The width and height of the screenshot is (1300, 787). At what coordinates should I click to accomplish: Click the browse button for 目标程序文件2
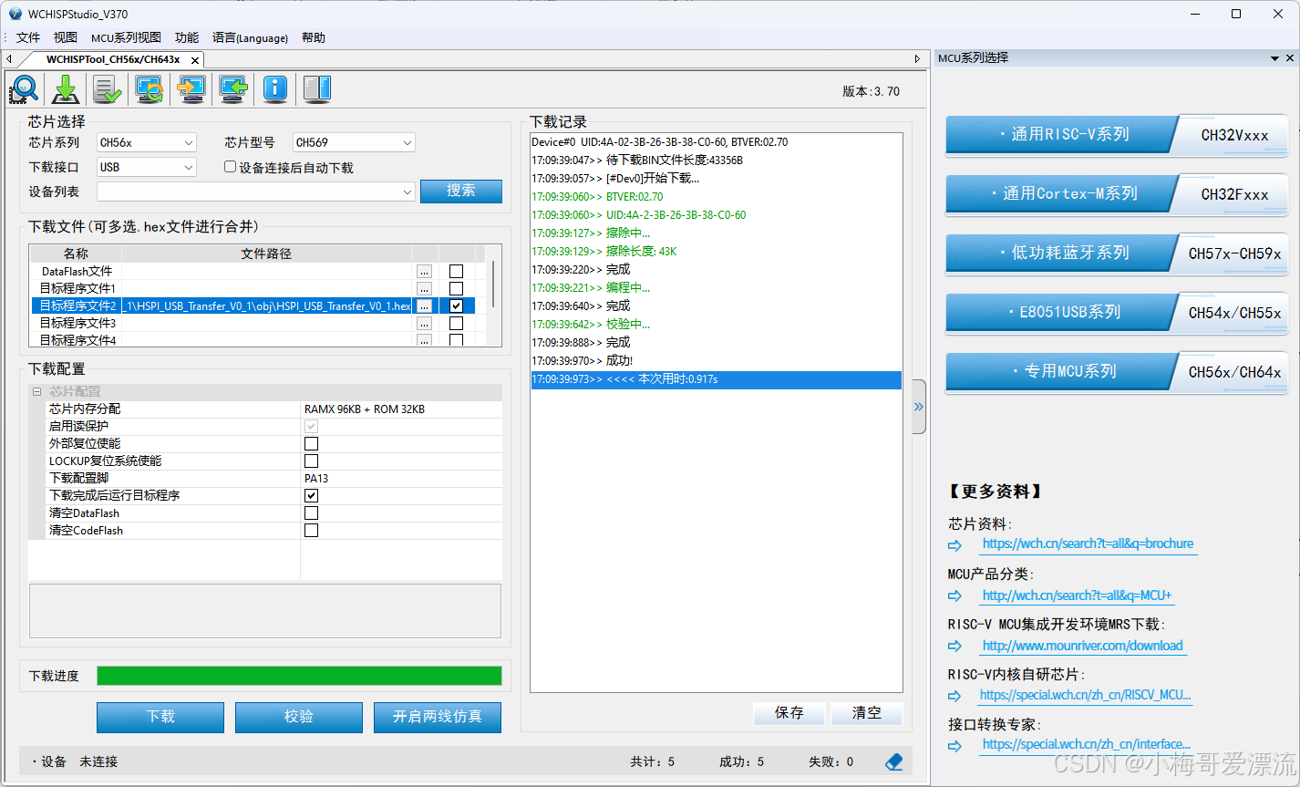click(424, 305)
